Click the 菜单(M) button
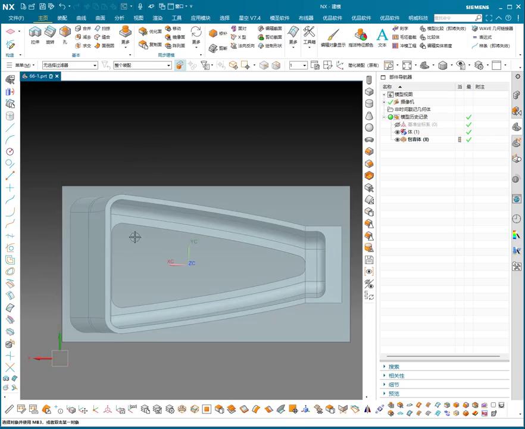 tap(24, 65)
